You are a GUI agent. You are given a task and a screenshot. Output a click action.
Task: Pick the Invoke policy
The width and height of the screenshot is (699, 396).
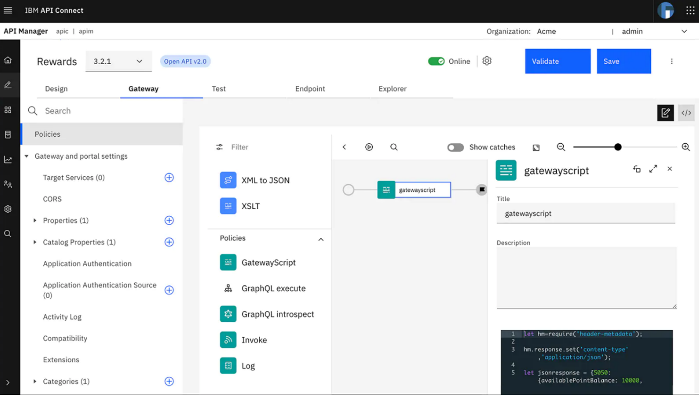tap(243, 340)
